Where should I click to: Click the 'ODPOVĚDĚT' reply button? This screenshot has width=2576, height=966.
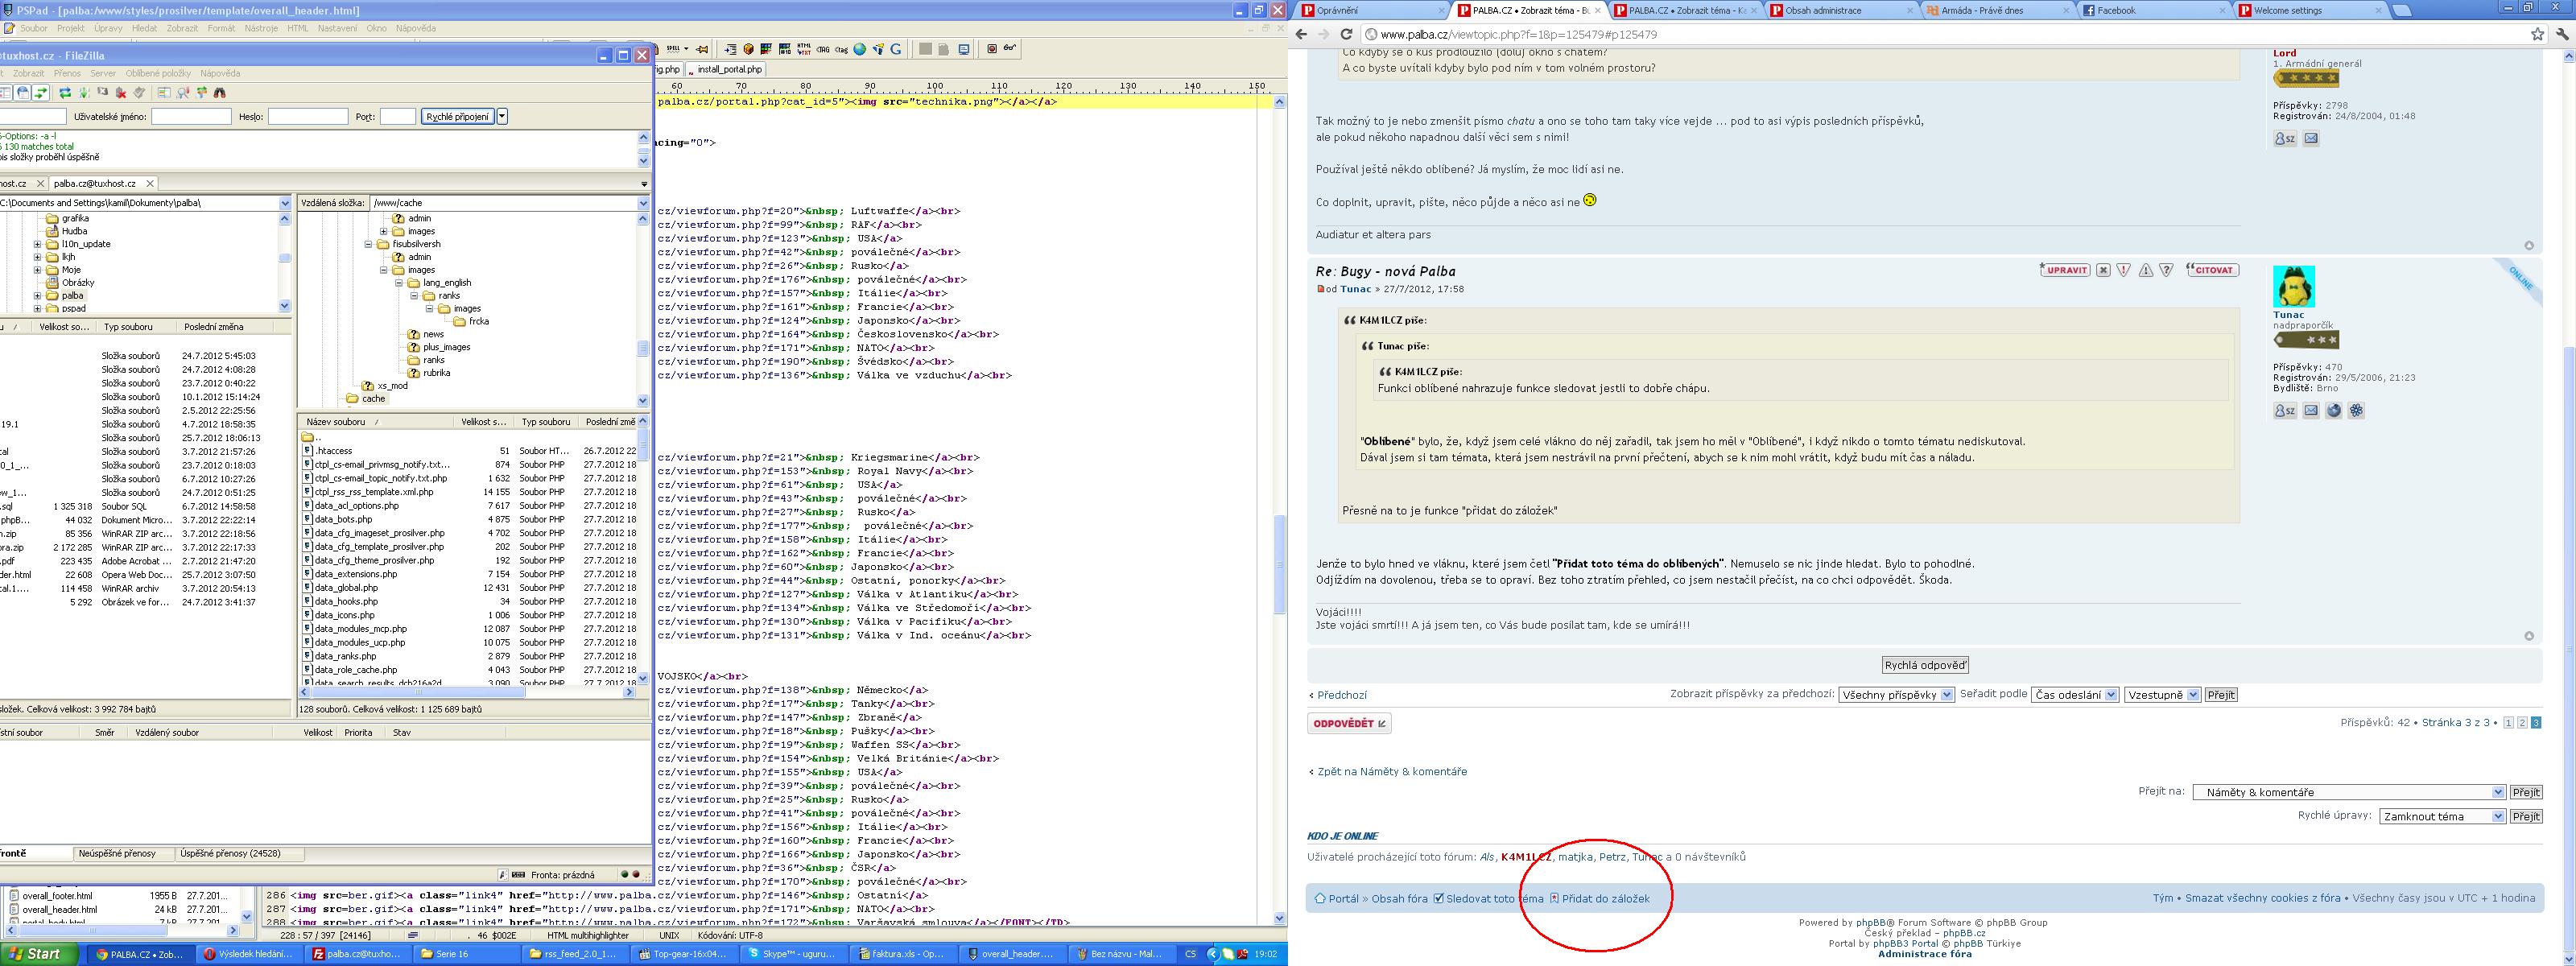click(x=1348, y=724)
